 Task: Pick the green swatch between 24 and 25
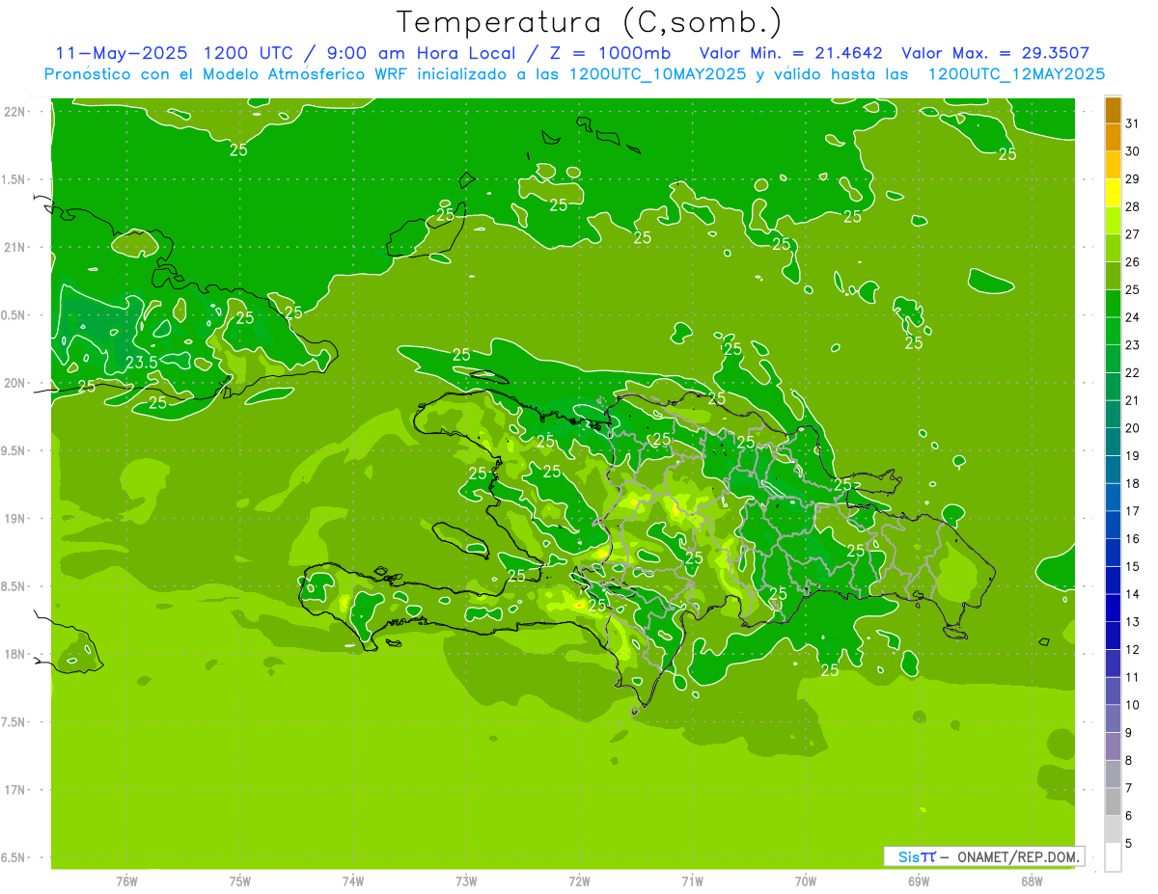[x=1113, y=304]
